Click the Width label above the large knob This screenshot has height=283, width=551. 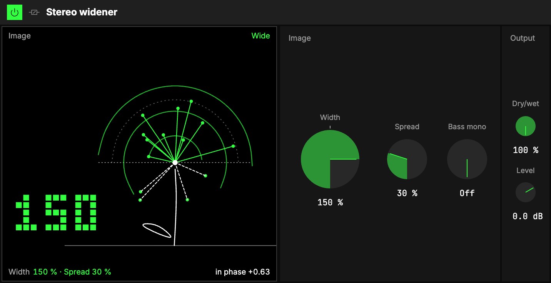tap(330, 117)
